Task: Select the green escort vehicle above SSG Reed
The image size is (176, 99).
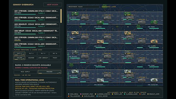Action: pos(154,22)
